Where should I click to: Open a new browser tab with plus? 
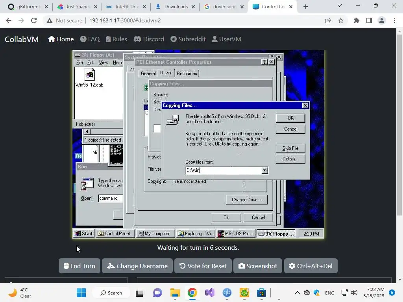(x=305, y=7)
